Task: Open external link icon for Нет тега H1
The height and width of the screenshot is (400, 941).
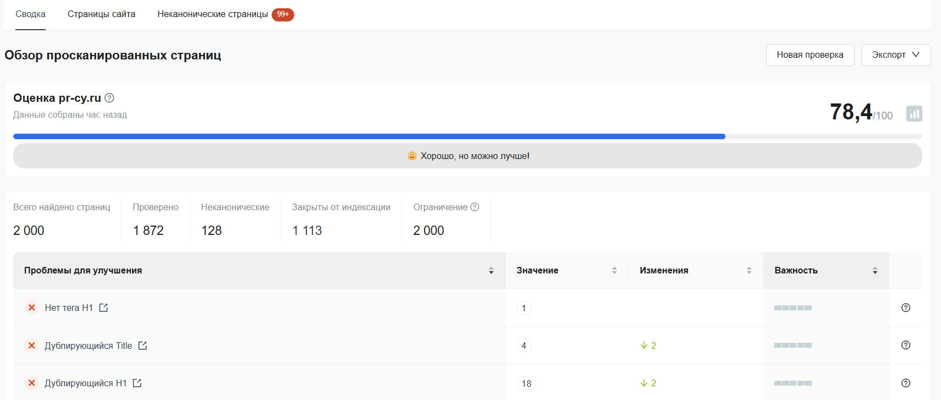Action: pyautogui.click(x=103, y=308)
